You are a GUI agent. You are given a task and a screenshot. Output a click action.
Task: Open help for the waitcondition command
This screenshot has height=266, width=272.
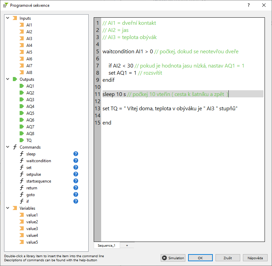point(76,161)
